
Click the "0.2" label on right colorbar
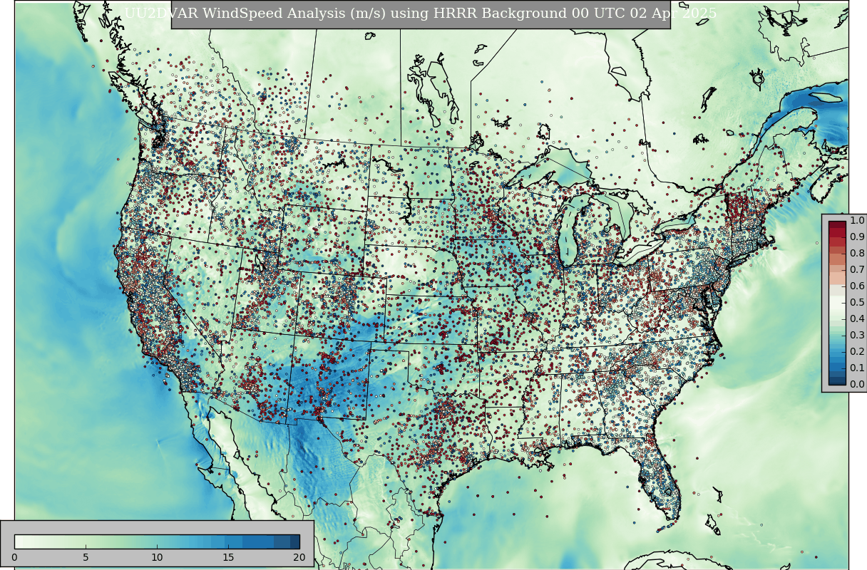click(857, 352)
